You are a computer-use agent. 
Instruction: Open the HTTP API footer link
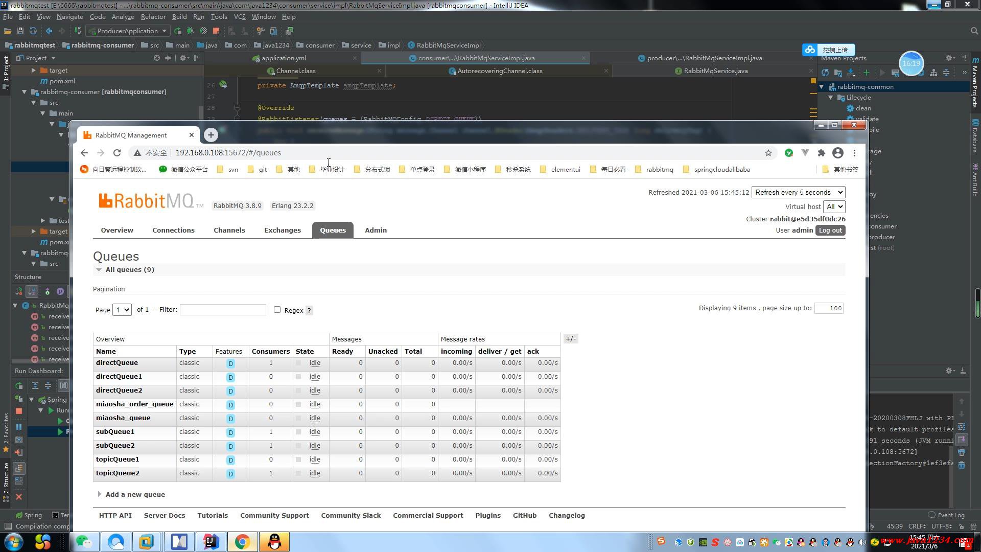pos(115,515)
